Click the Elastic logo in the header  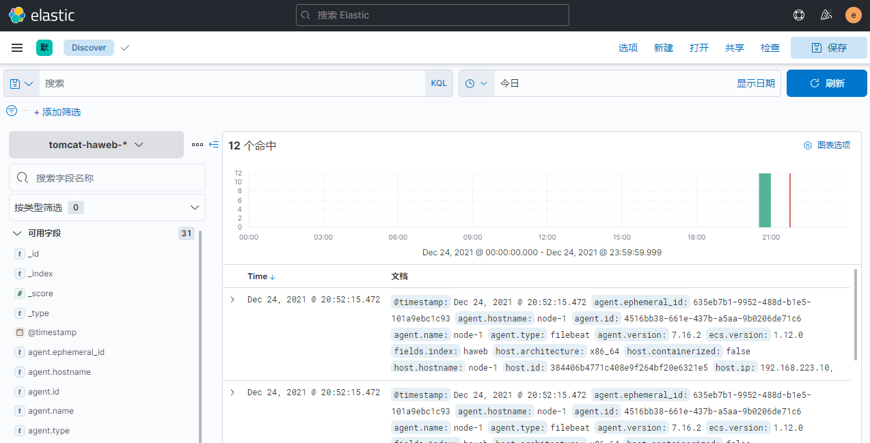pos(17,14)
